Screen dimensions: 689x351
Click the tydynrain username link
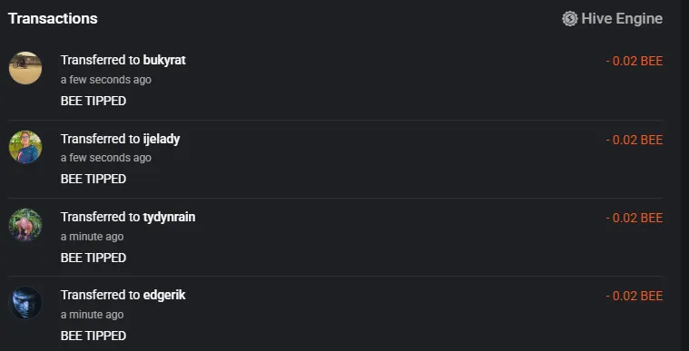169,217
